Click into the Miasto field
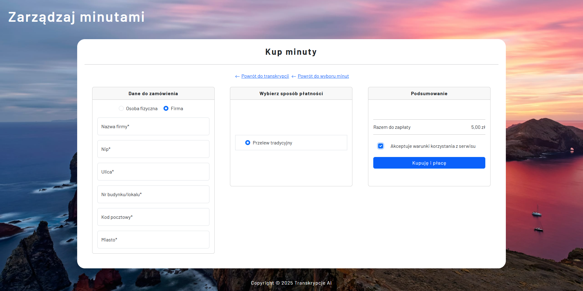583x291 pixels. pos(153,240)
